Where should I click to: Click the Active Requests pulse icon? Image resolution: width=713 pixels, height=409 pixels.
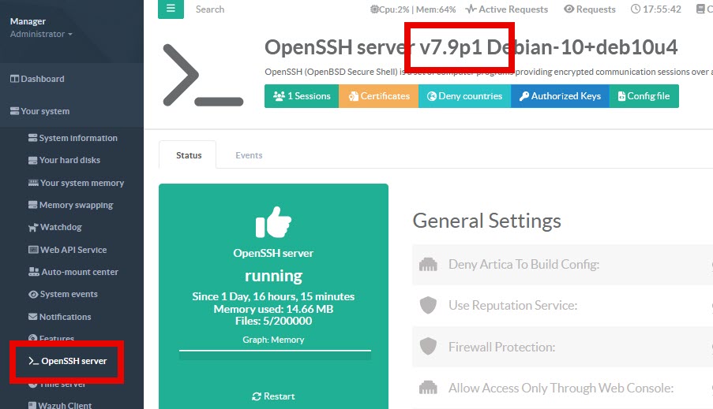point(471,9)
